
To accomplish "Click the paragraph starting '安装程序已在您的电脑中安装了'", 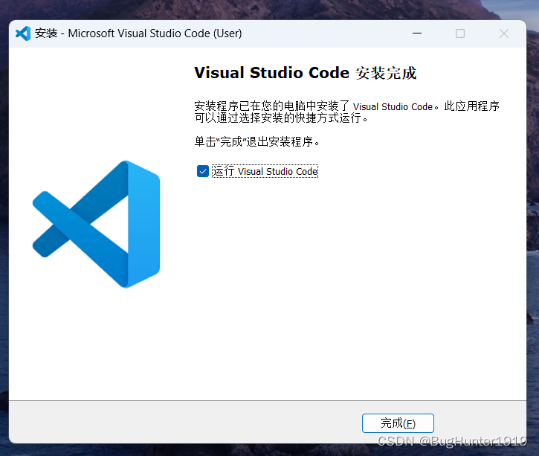I will click(x=347, y=112).
